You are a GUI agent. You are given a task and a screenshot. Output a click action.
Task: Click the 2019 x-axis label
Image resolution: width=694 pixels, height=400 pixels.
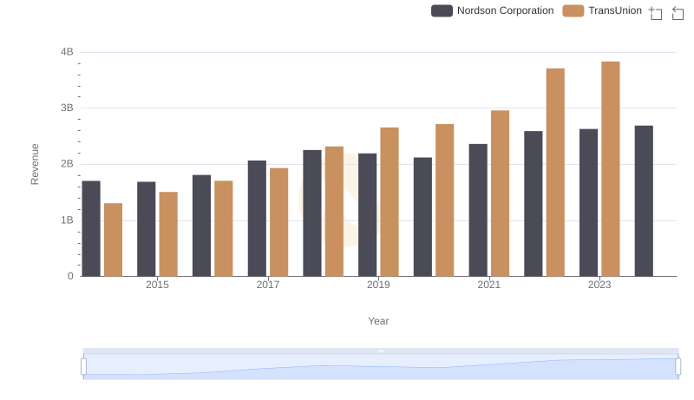(x=378, y=285)
